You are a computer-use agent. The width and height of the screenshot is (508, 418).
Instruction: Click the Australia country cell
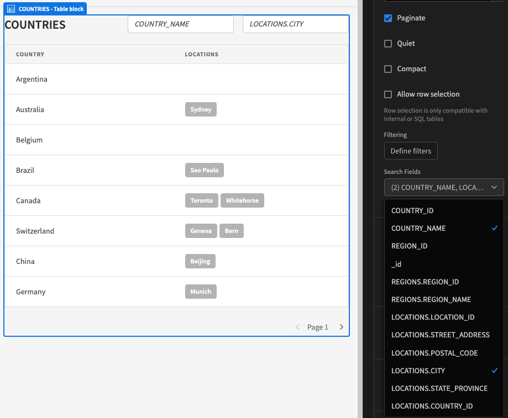(x=30, y=110)
